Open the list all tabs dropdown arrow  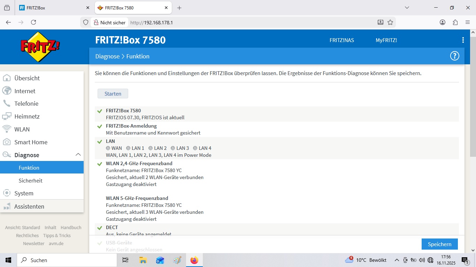pyautogui.click(x=407, y=8)
